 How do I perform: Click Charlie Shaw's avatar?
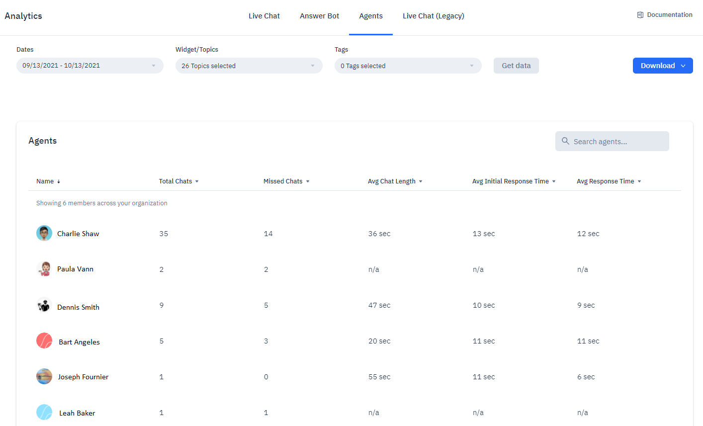(x=44, y=233)
